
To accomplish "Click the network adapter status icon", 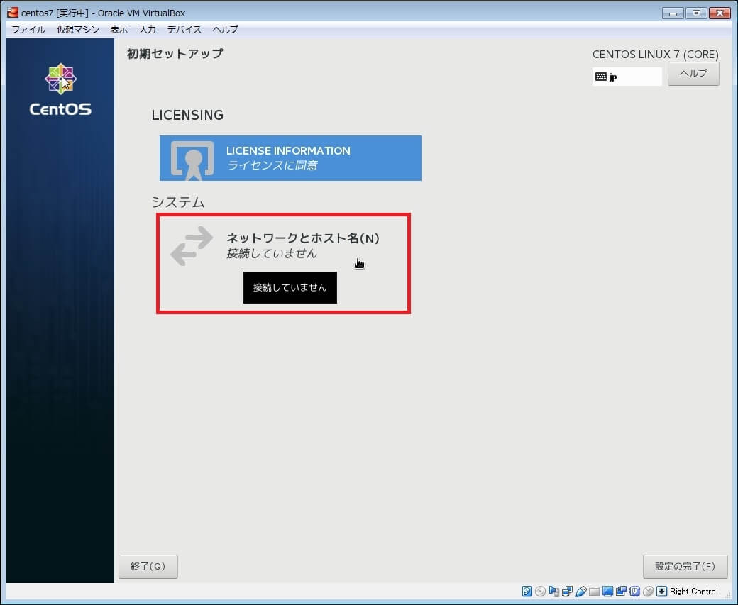I will [x=568, y=592].
